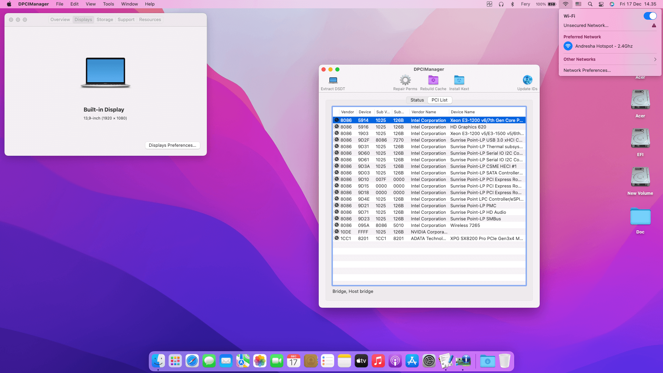Open the Window menu
Viewport: 663px width, 373px height.
click(129, 4)
